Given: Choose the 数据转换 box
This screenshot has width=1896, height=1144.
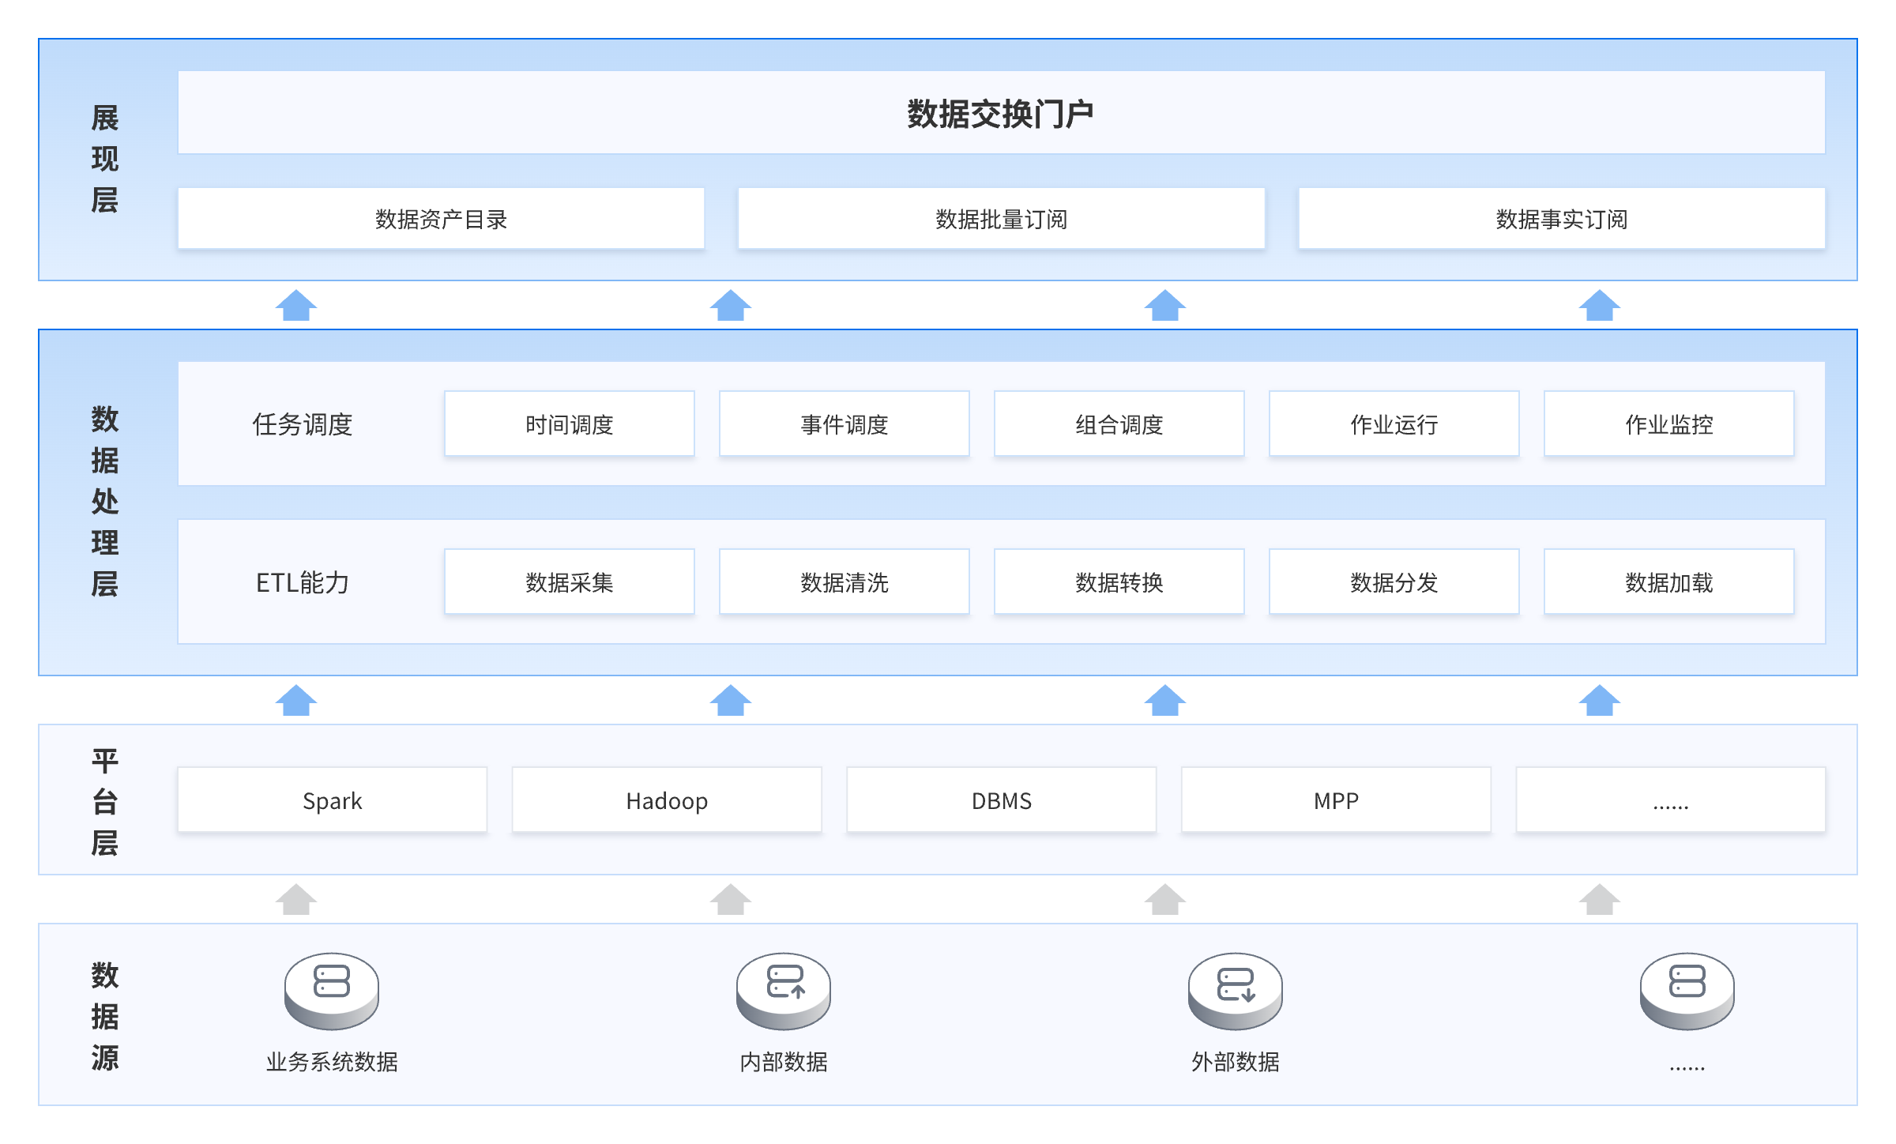Looking at the screenshot, I should 1119,582.
